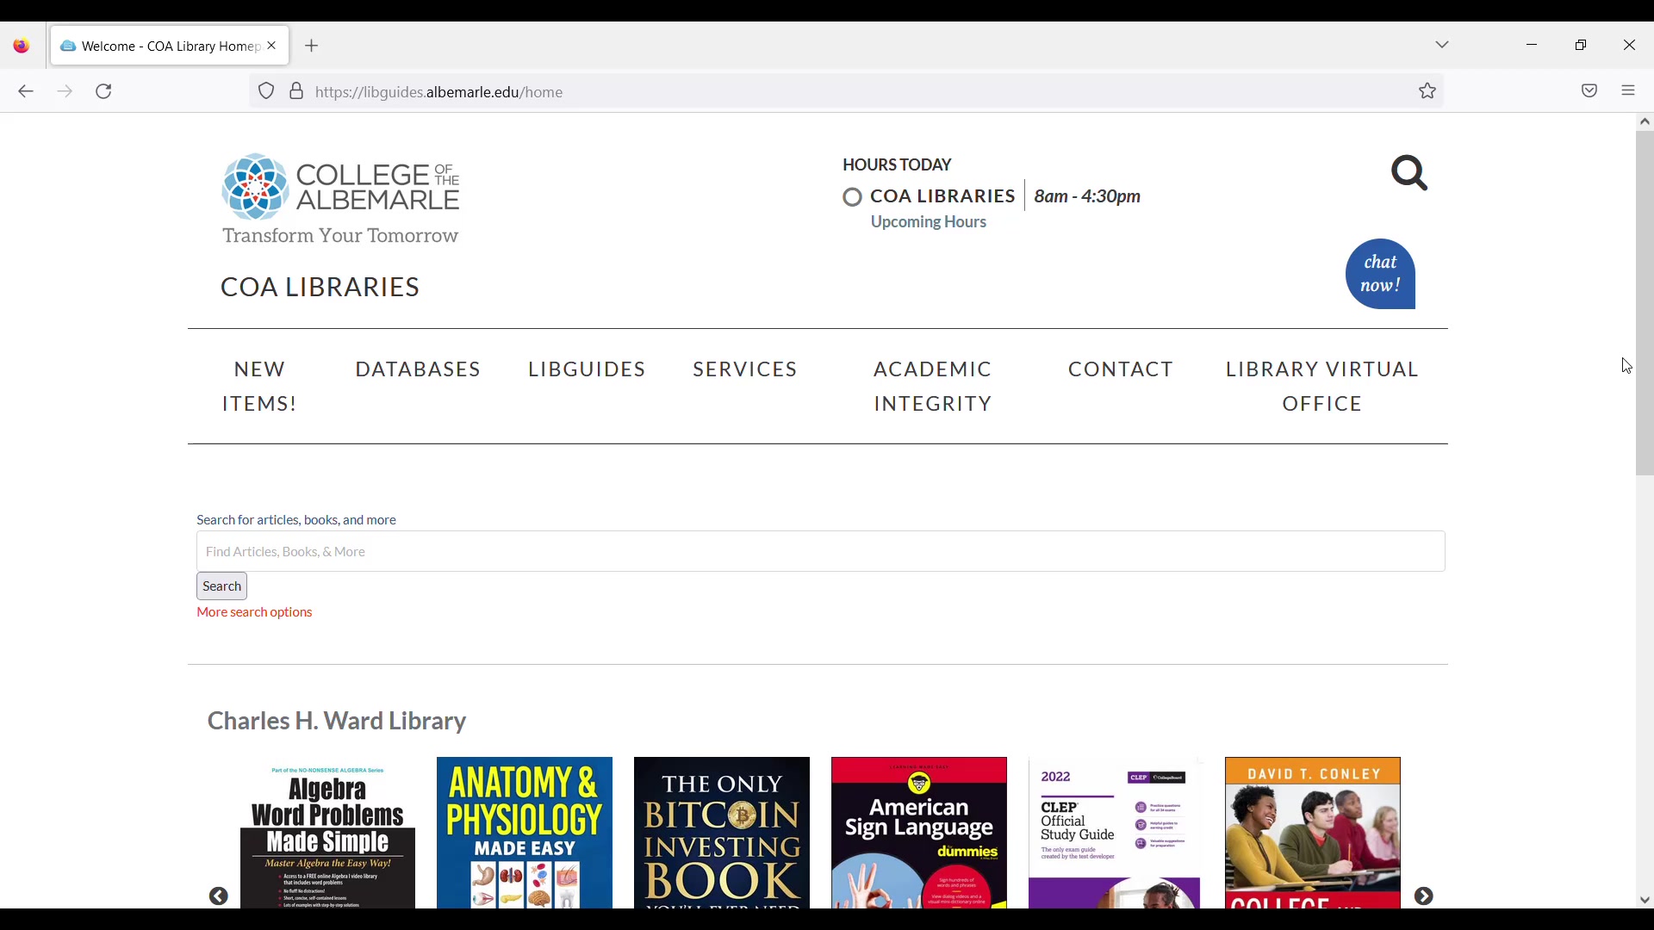Close the Welcome - COA Library tab
1654x930 pixels.
(272, 46)
